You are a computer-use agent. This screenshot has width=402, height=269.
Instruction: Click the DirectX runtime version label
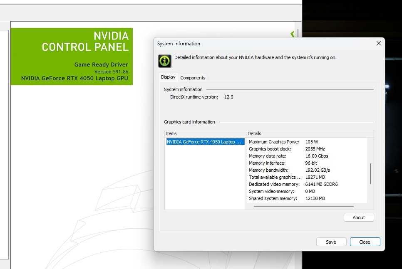194,97
